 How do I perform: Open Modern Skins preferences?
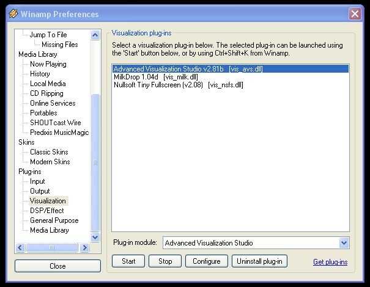point(50,162)
